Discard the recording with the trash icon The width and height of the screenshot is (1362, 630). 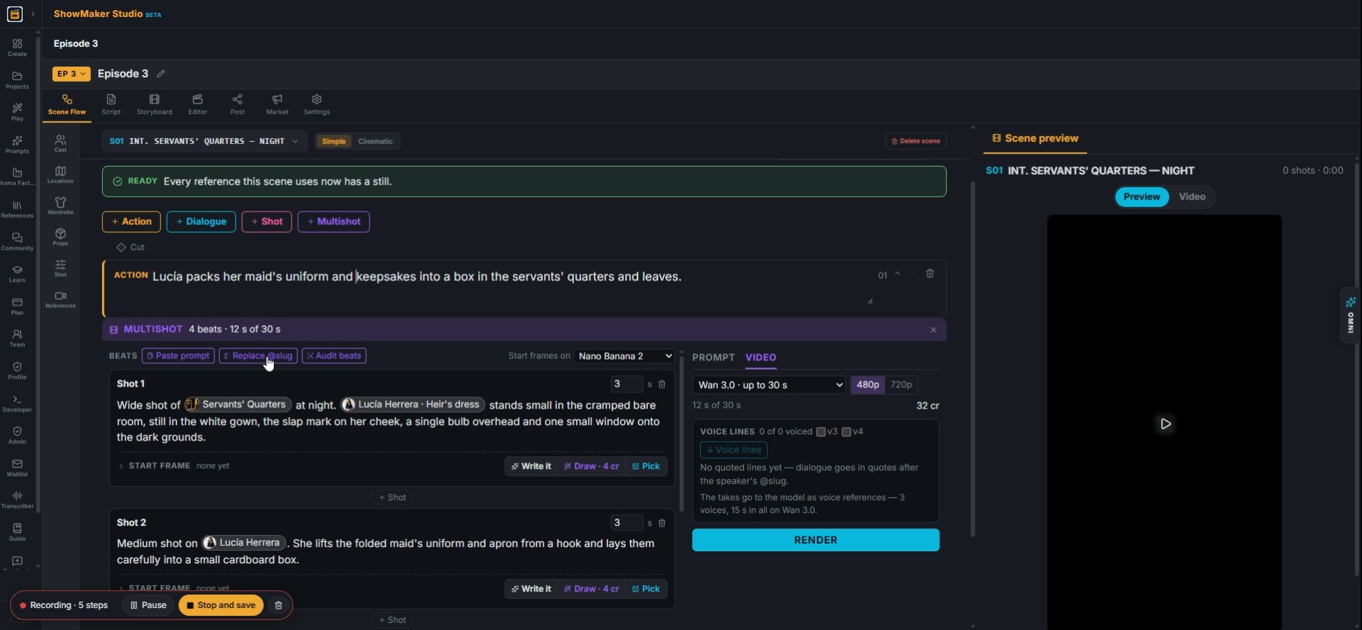[279, 605]
